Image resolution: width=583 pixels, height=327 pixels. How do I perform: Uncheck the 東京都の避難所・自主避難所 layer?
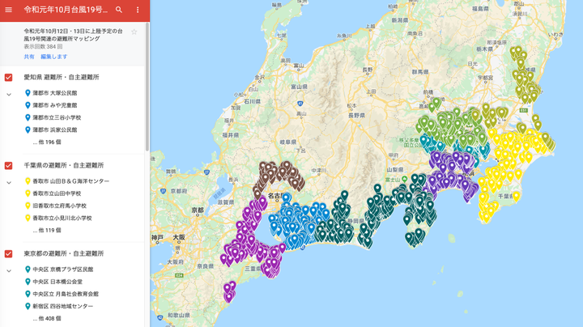pyautogui.click(x=9, y=253)
